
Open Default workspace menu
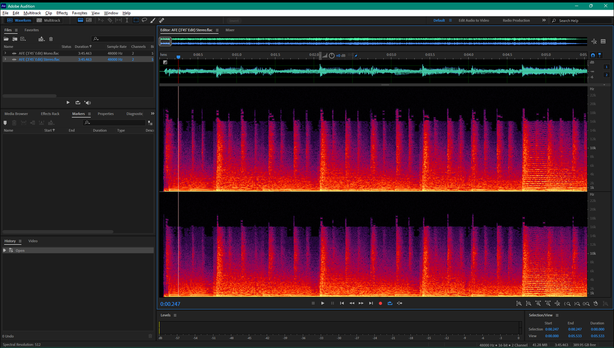coord(450,21)
